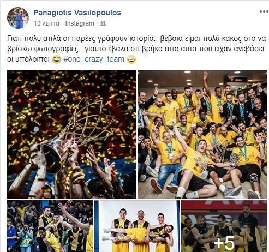View the court celebration photo with crowd
The height and width of the screenshot is (252, 269).
(50, 226)
